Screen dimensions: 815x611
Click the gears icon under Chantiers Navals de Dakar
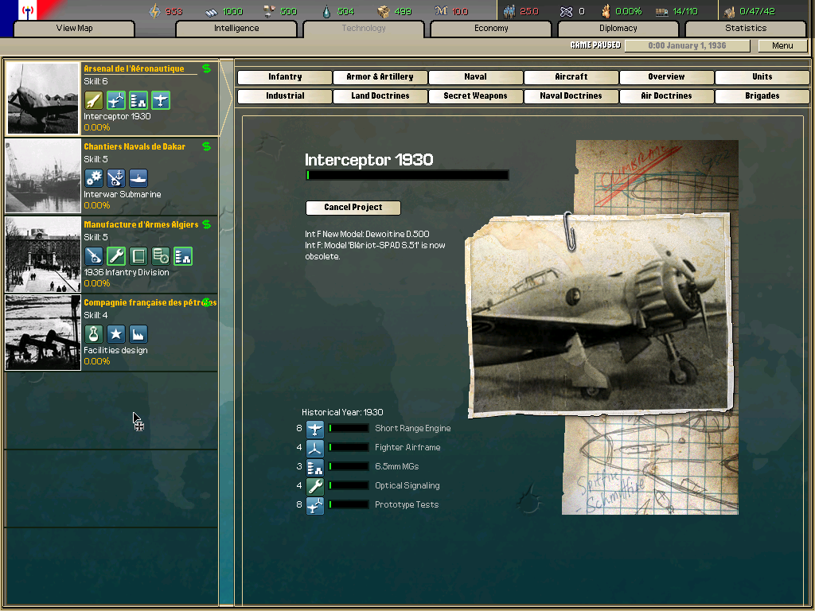(94, 178)
